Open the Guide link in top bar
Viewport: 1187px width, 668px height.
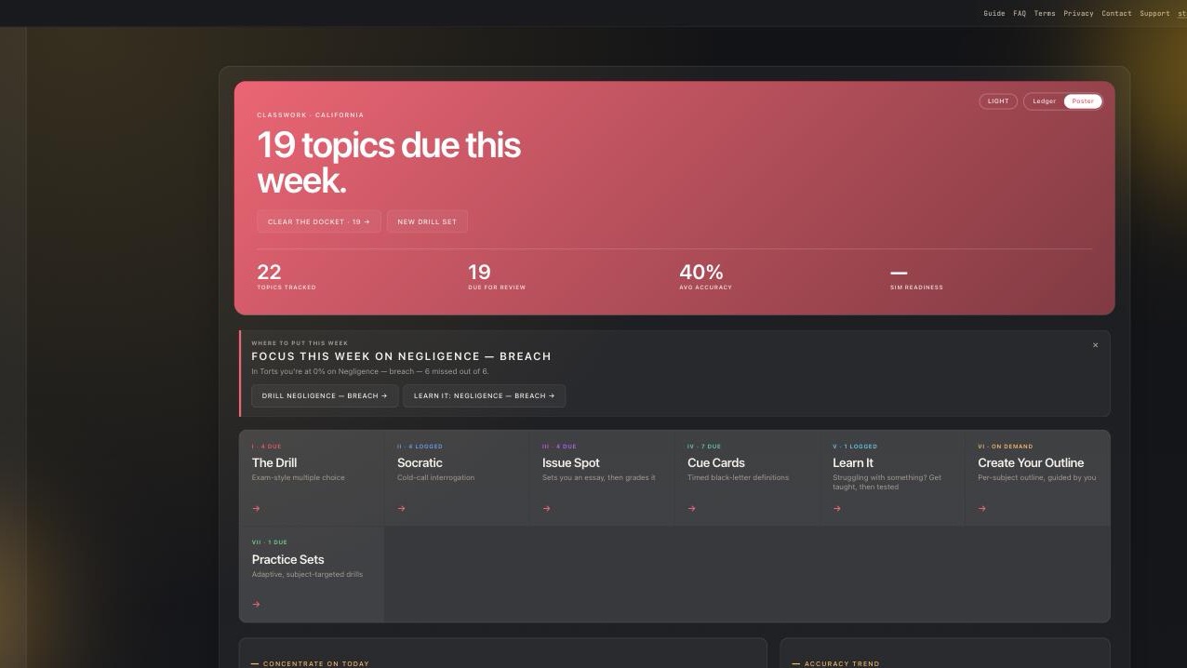click(994, 14)
